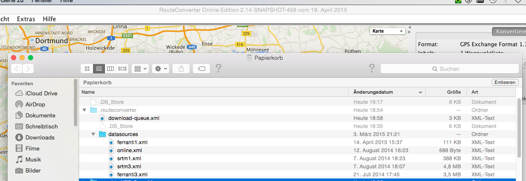This screenshot has width=526, height=181.
Task: Switch Finder to list view
Action: point(99,68)
